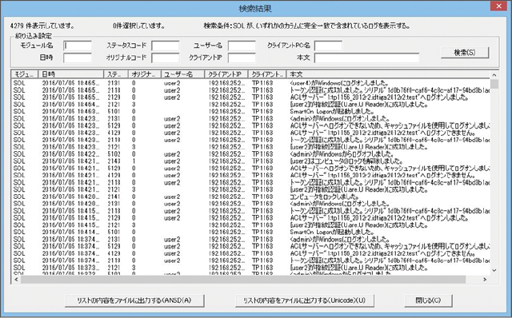Select the オリジナルコード filter text box
Image resolution: width=512 pixels, height=318 pixels.
click(x=166, y=58)
